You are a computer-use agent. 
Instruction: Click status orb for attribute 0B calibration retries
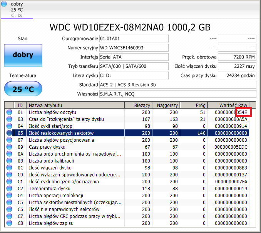9,161
